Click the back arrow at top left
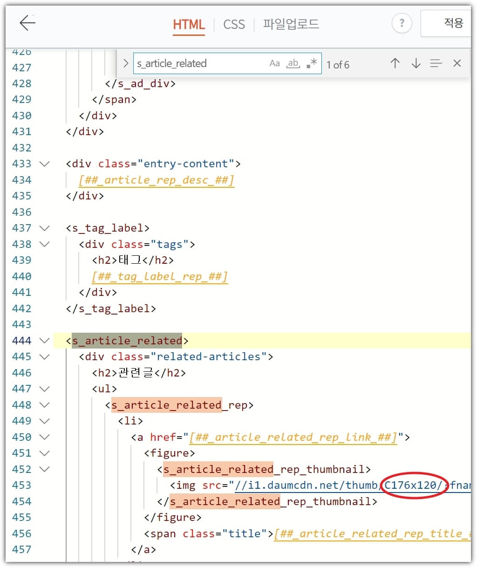Viewport: 477px width, 568px height. point(27,23)
